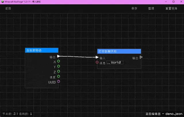This screenshot has width=184, height=117.
Task: Click the 输出 execution arrow on 打印到聊天栏
Action: tap(141, 57)
